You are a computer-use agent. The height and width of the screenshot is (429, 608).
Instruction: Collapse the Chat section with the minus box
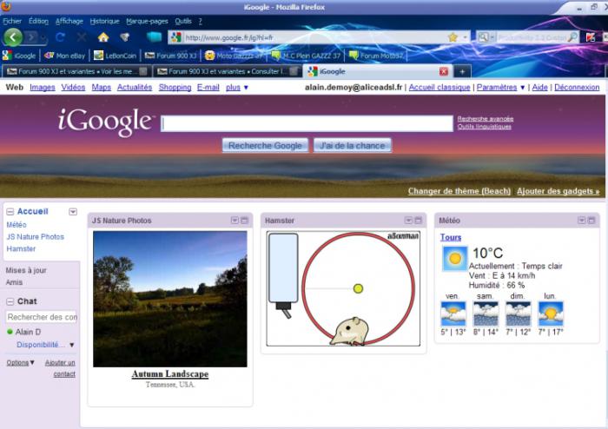10,301
